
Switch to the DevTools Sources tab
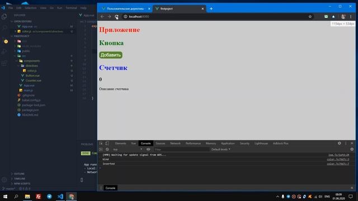coord(161,143)
